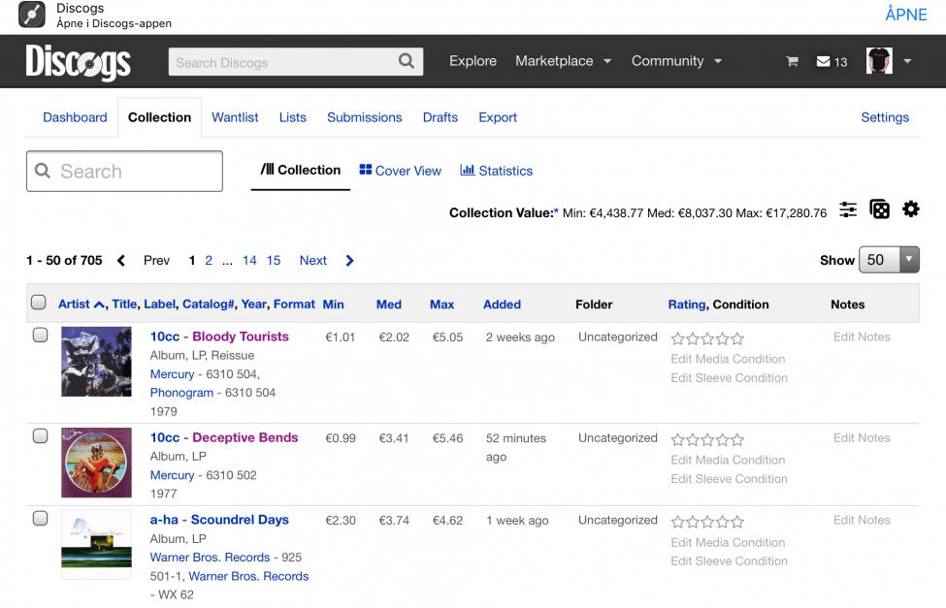Image resolution: width=946 pixels, height=608 pixels.
Task: Open collection filter sliders icon
Action: (x=848, y=209)
